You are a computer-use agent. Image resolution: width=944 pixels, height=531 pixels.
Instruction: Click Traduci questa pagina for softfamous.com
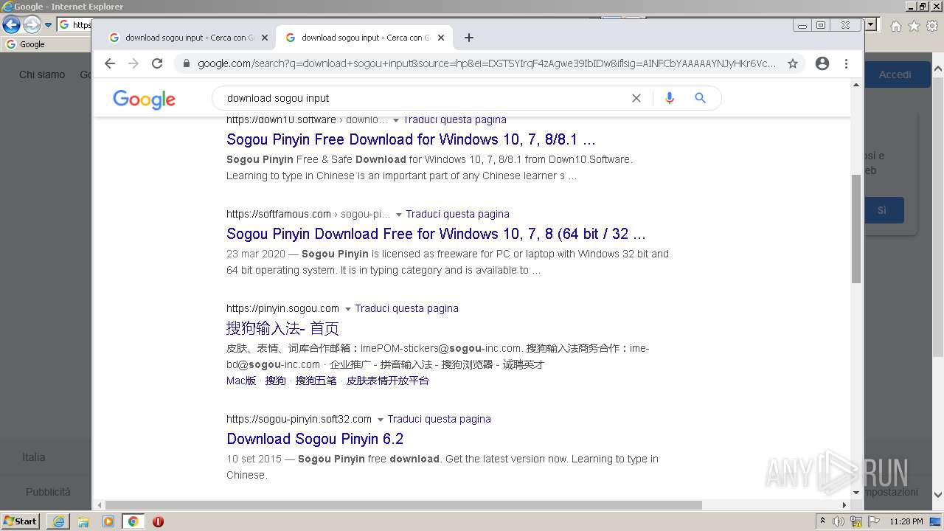pyautogui.click(x=457, y=214)
